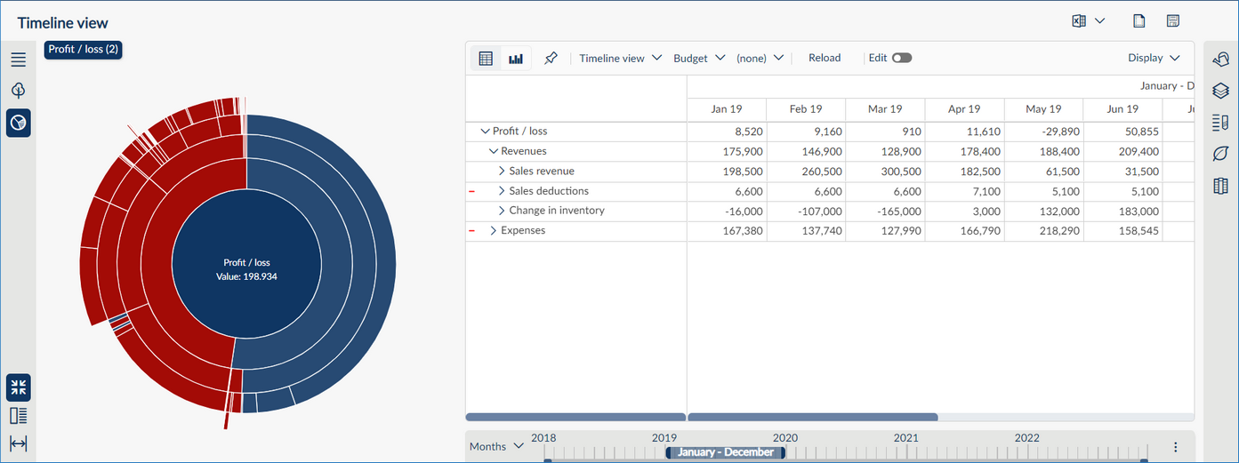This screenshot has height=463, width=1239.
Task: Click the center Profit / loss chart circle
Action: pyautogui.click(x=246, y=263)
